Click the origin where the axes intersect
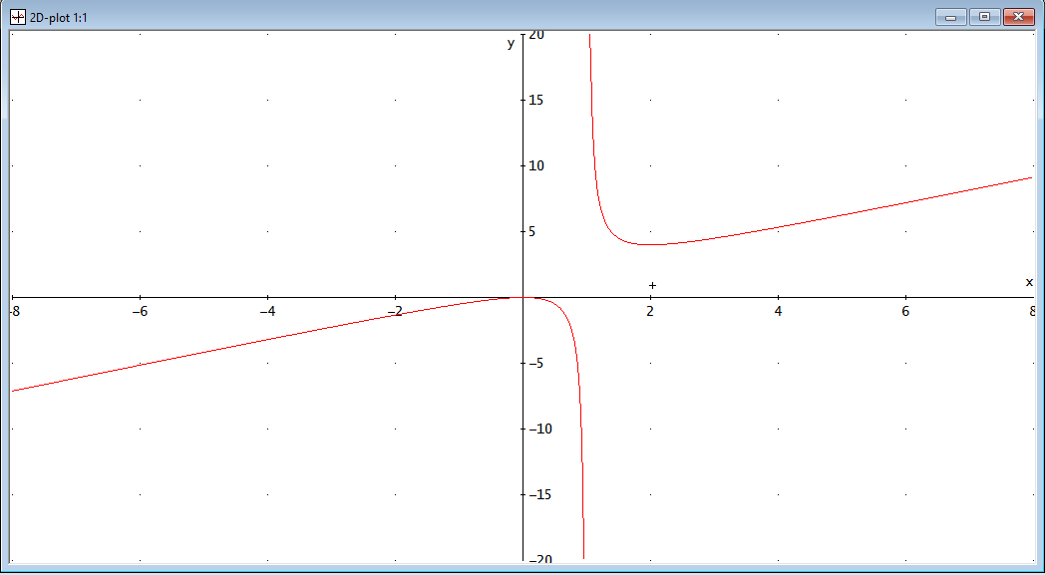Screen dimensions: 1045x575 click(522, 297)
